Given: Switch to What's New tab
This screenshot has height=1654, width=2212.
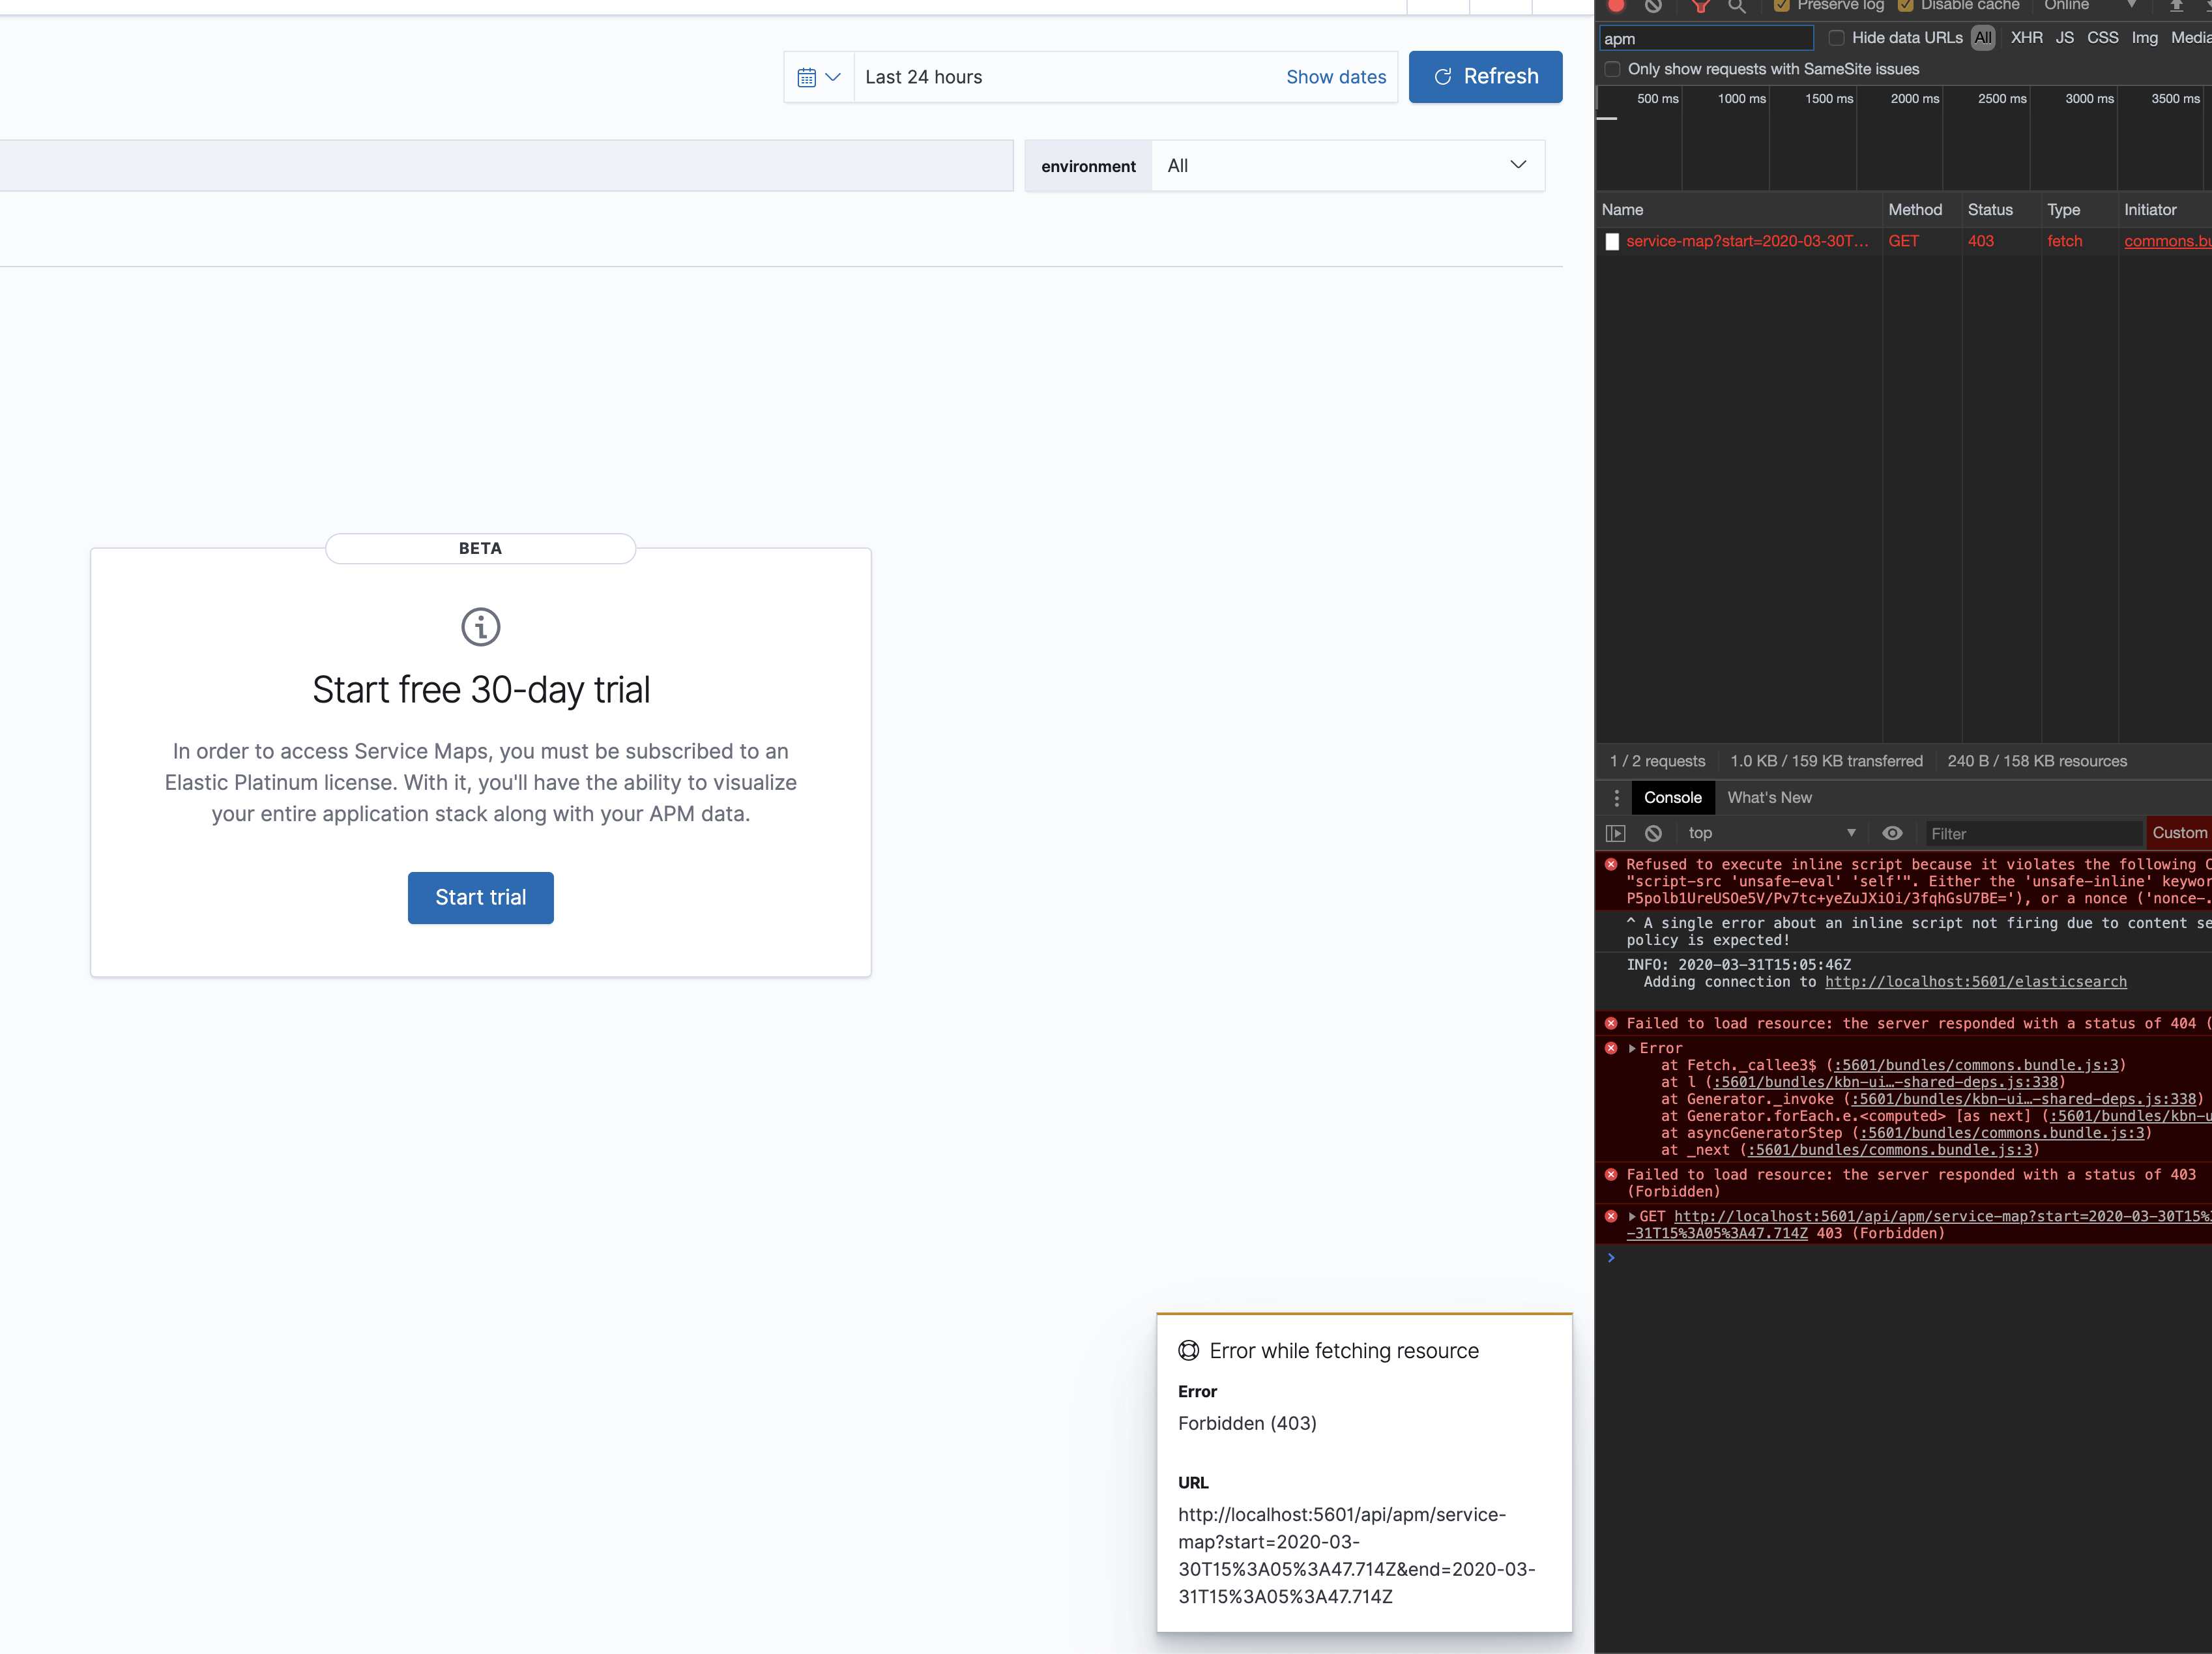Looking at the screenshot, I should coord(1769,798).
